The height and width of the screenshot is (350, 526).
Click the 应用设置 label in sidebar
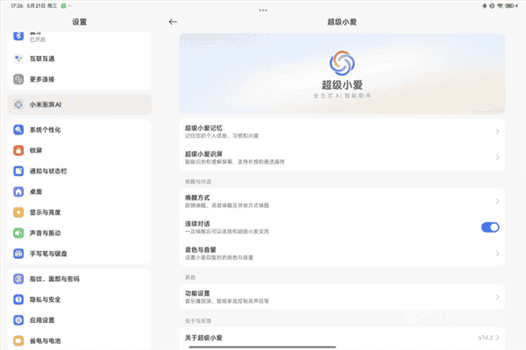coord(42,320)
